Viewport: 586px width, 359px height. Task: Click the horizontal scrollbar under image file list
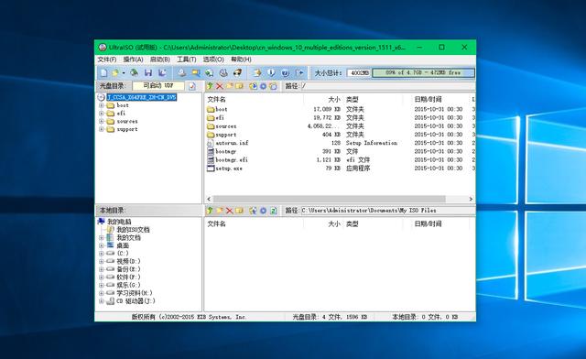329,199
